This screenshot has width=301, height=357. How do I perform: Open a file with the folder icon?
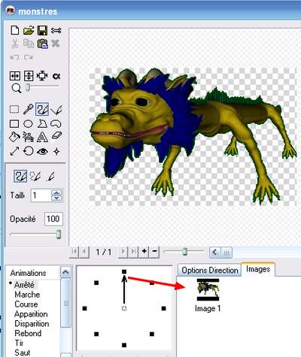pos(29,30)
